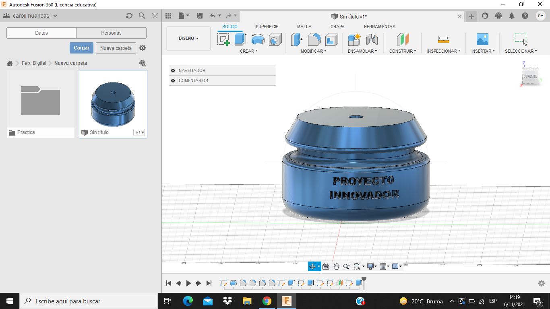Activate the Shell tool
Viewport: 550px width, 309px height.
pos(331,39)
